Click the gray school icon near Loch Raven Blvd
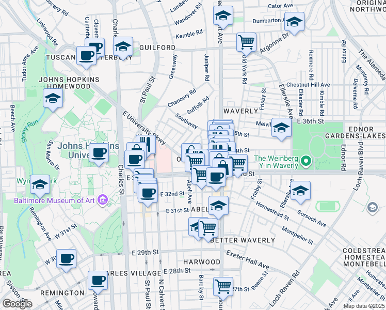This screenshot has height=310, width=386. (372, 207)
